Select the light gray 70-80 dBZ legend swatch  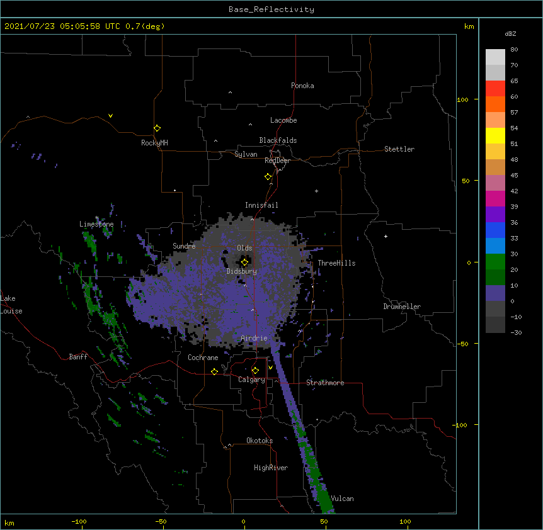(x=495, y=57)
